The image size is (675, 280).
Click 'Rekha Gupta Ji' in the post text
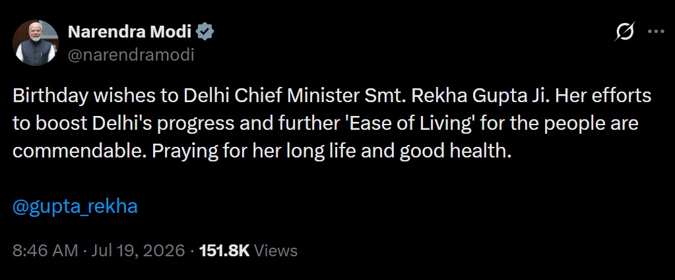481,96
